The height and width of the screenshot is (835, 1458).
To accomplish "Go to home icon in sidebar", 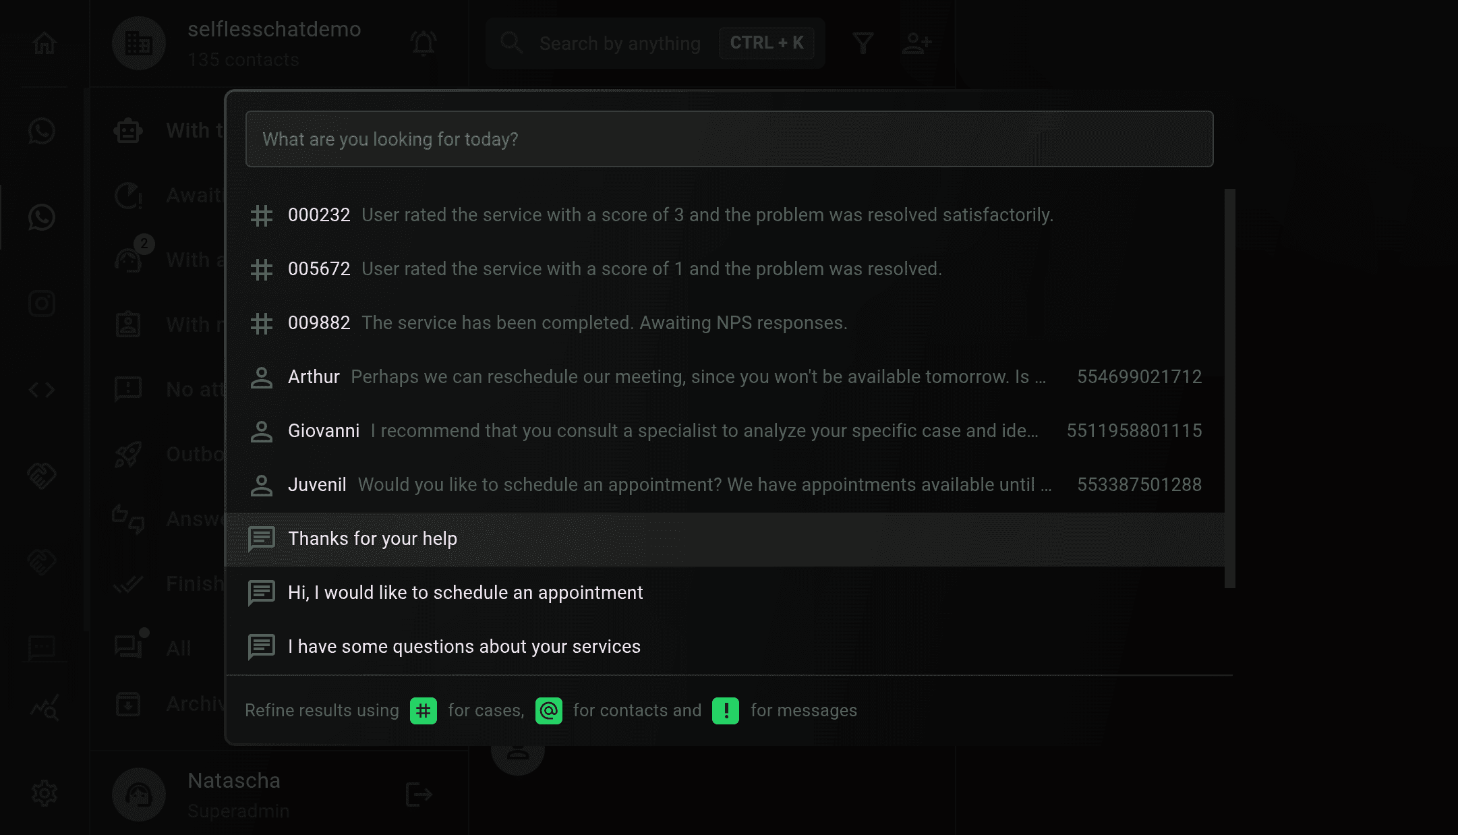I will click(x=45, y=43).
